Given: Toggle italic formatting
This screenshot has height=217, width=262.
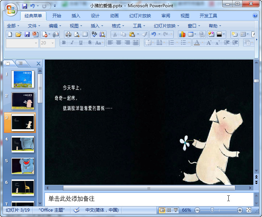Looking at the screenshot, I should click(x=72, y=43).
